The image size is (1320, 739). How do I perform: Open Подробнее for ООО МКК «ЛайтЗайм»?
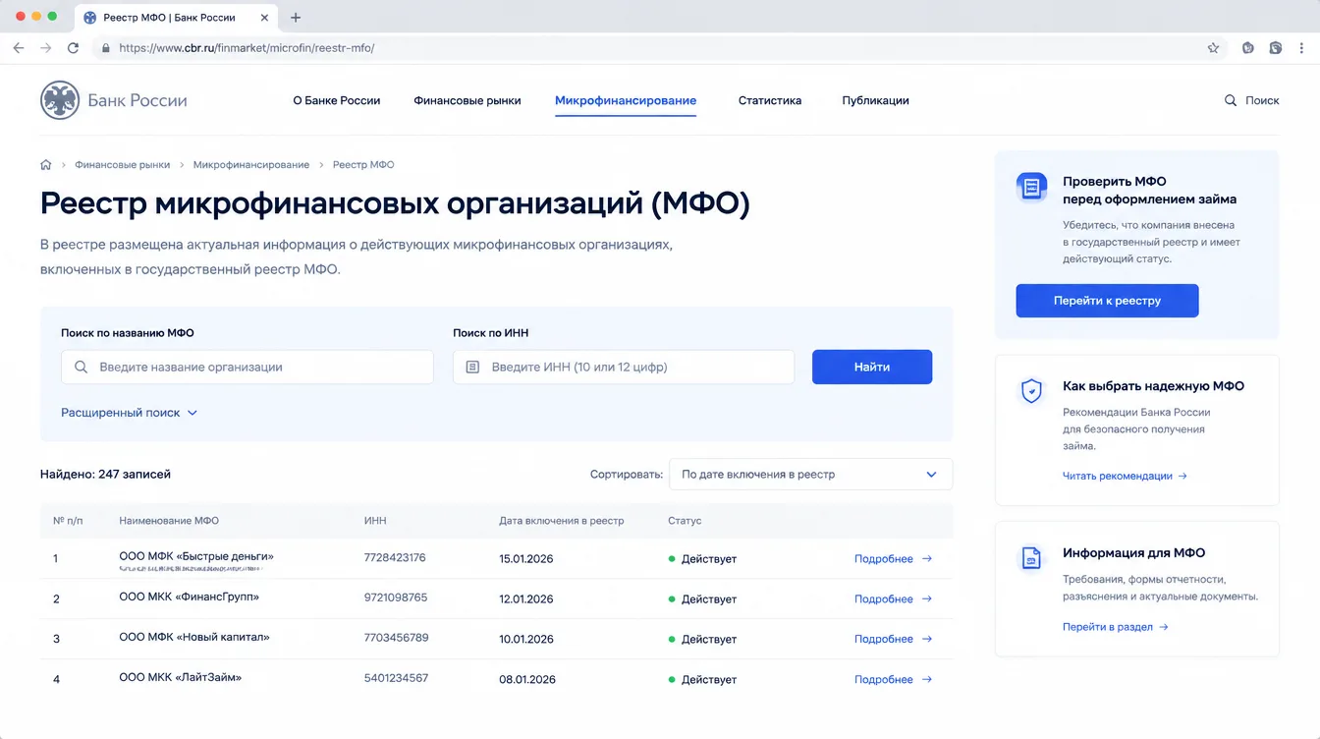click(x=893, y=679)
